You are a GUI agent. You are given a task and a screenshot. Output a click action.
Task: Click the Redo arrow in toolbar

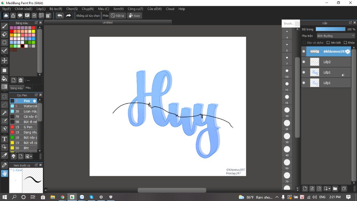(68, 15)
